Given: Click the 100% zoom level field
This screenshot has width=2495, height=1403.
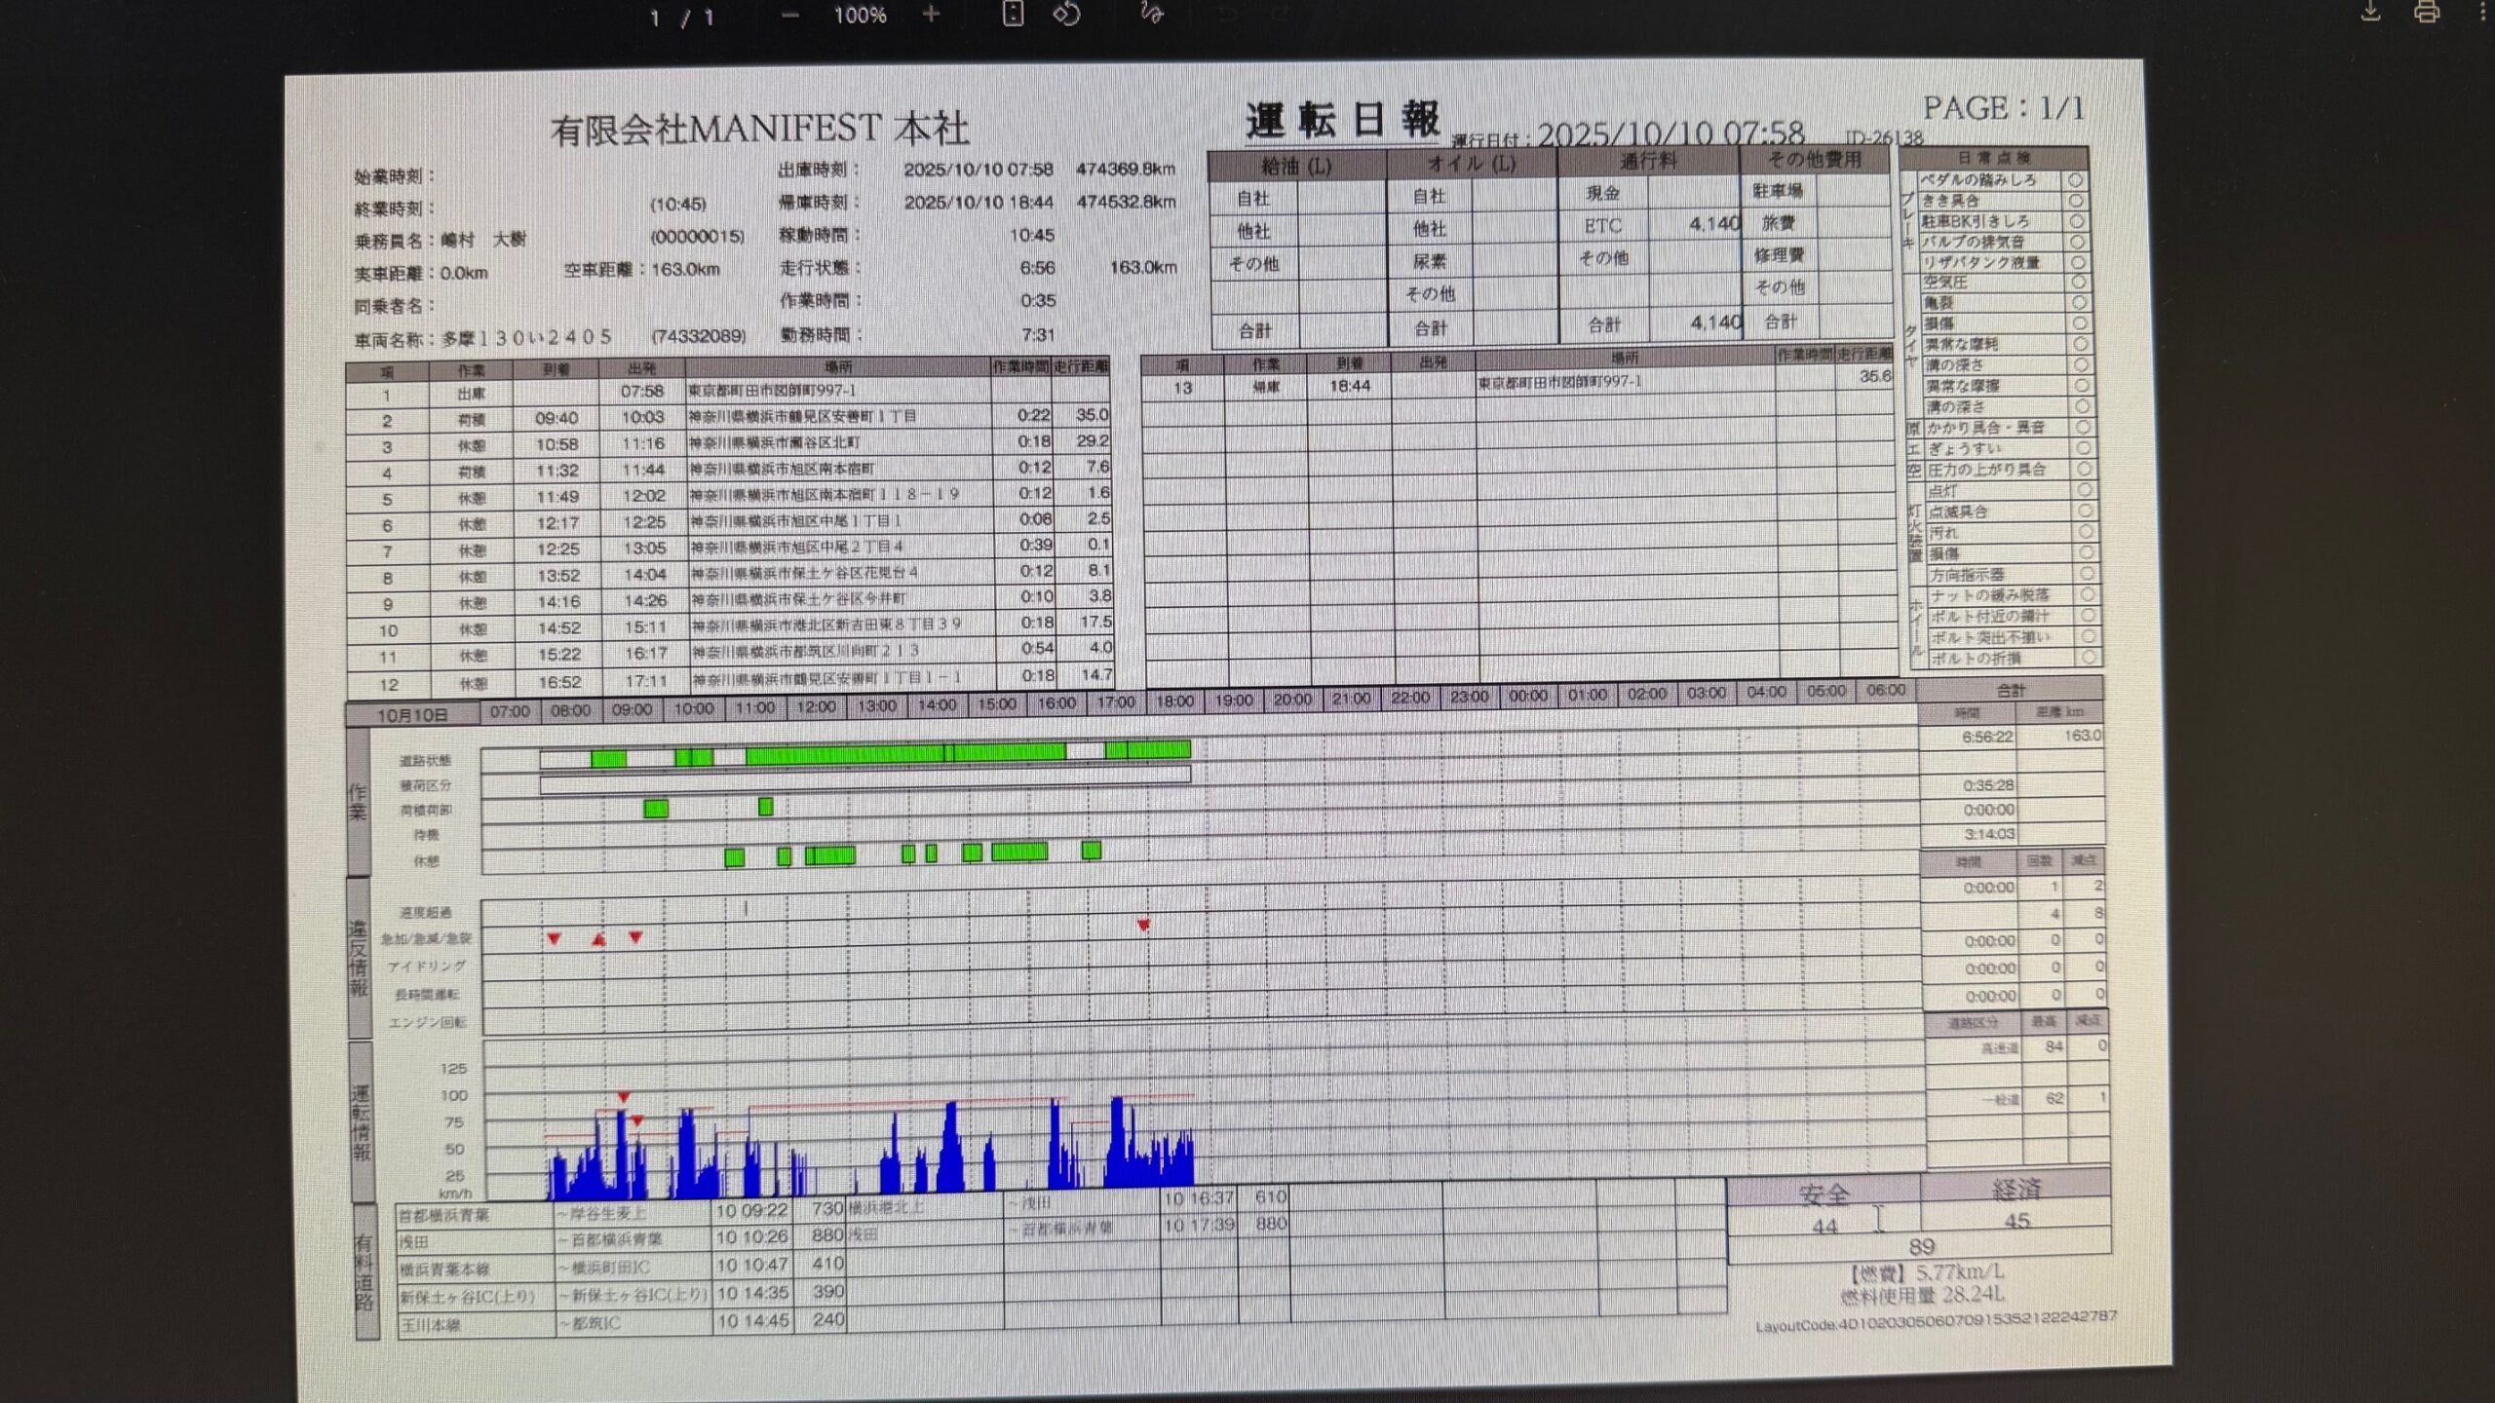Looking at the screenshot, I should [x=860, y=16].
